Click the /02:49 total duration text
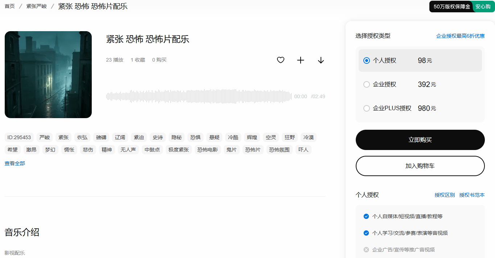 click(x=318, y=96)
